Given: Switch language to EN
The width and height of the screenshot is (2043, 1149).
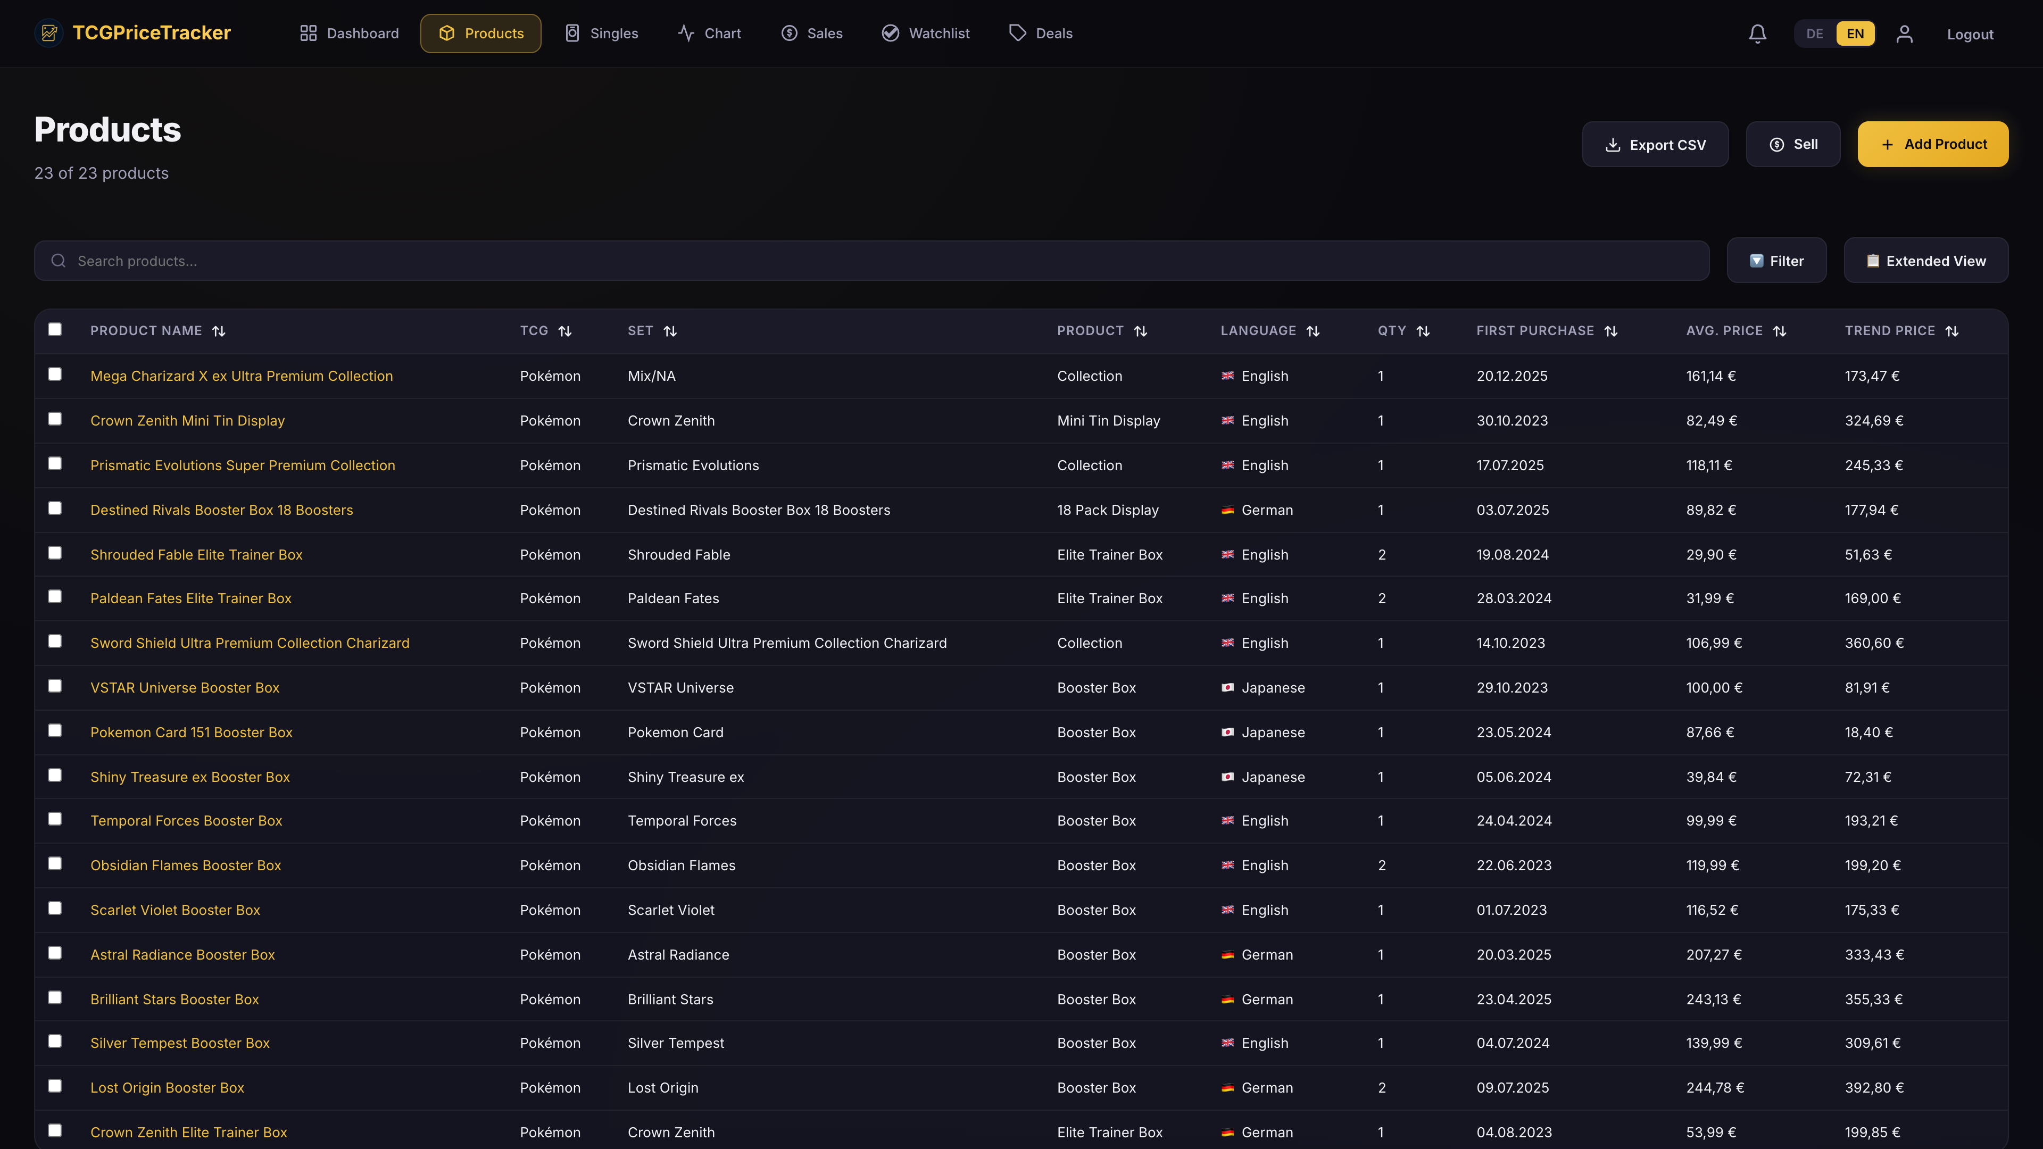Looking at the screenshot, I should pyautogui.click(x=1855, y=34).
